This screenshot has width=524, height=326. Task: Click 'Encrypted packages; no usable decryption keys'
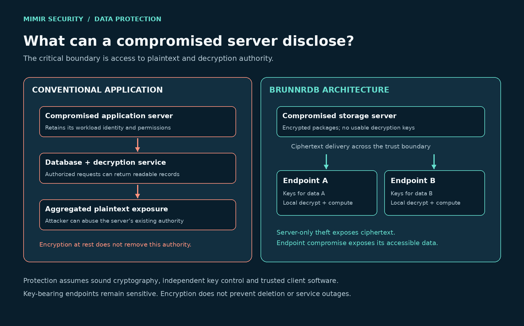click(348, 128)
